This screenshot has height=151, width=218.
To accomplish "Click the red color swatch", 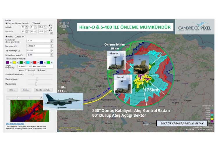I will [35, 63].
